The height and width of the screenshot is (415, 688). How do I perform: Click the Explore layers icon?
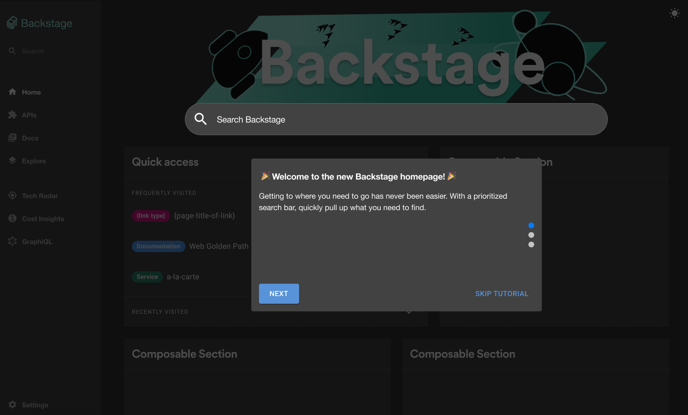12,160
